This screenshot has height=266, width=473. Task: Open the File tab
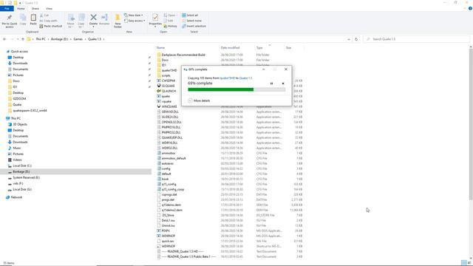point(7,8)
